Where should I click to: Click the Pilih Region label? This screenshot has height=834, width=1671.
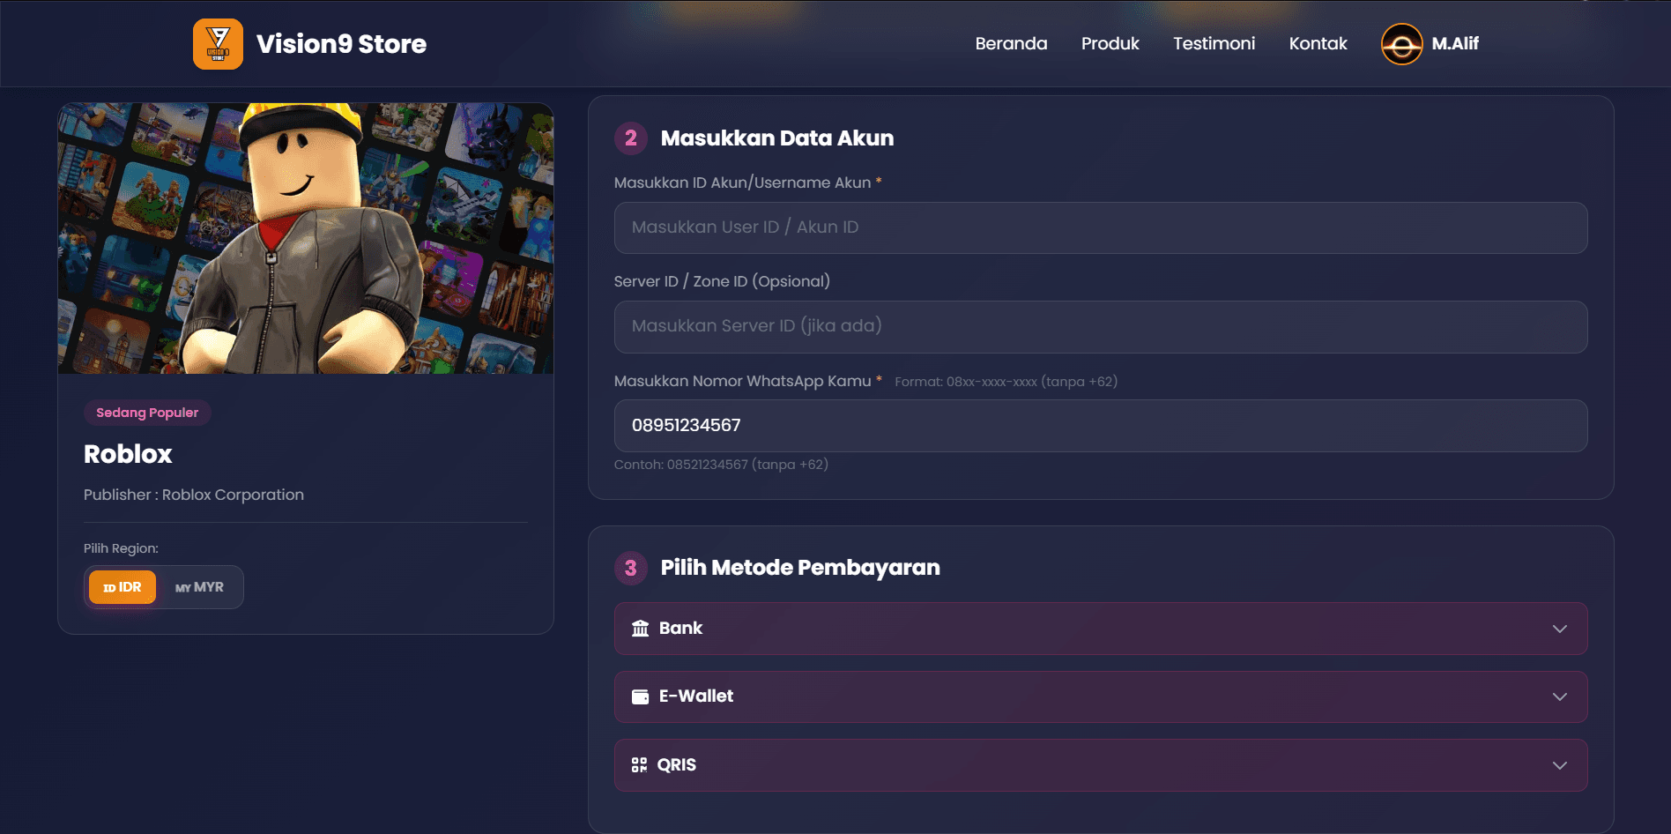[x=121, y=548]
